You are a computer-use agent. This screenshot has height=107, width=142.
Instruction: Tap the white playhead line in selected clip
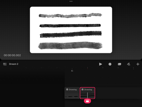click(x=87, y=95)
